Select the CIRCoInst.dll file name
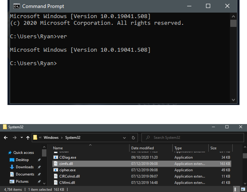This screenshot has height=192, width=247. coord(69,176)
